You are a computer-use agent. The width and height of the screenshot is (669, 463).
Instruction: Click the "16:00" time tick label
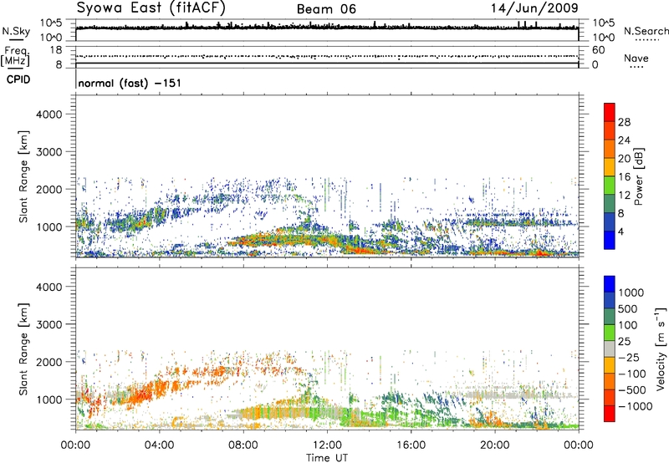[411, 445]
